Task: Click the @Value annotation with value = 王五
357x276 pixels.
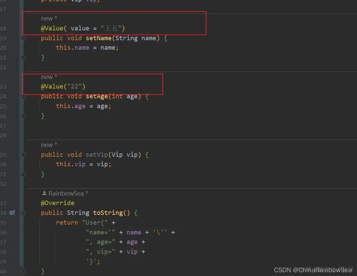Action: pos(83,28)
